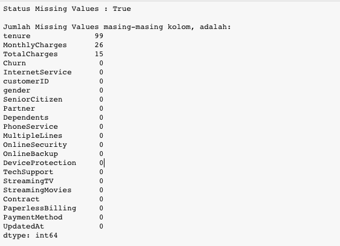Click the value 26 for MonthlyCharges
340x246 pixels.
point(99,45)
